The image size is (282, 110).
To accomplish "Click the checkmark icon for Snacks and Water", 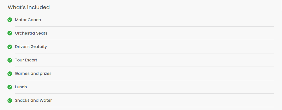I will (x=10, y=100).
